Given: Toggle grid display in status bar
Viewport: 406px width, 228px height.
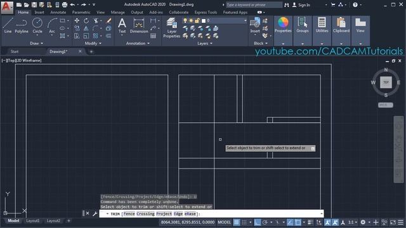Looking at the screenshot, I should [237, 222].
